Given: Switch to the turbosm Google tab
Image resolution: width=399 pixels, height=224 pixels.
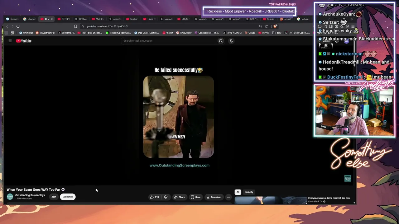Looking at the screenshot, I should [303, 19].
